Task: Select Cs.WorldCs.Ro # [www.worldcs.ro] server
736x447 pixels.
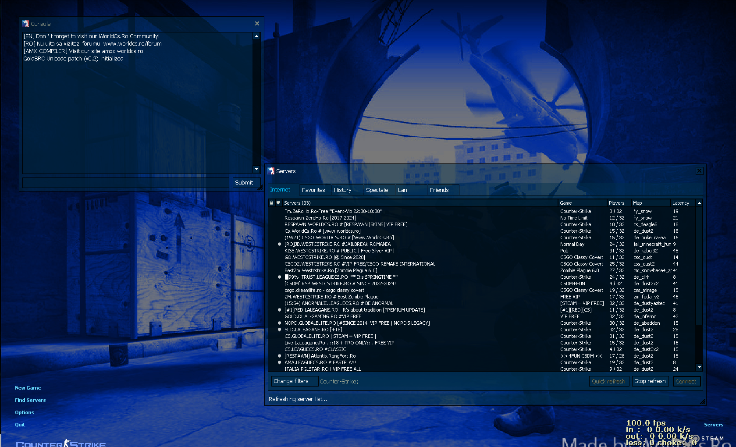Action: click(x=482, y=231)
